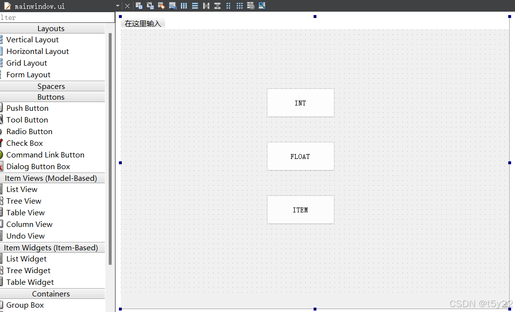Apply Lay Out Horizontally from toolbar
515x312 pixels.
pyautogui.click(x=183, y=6)
